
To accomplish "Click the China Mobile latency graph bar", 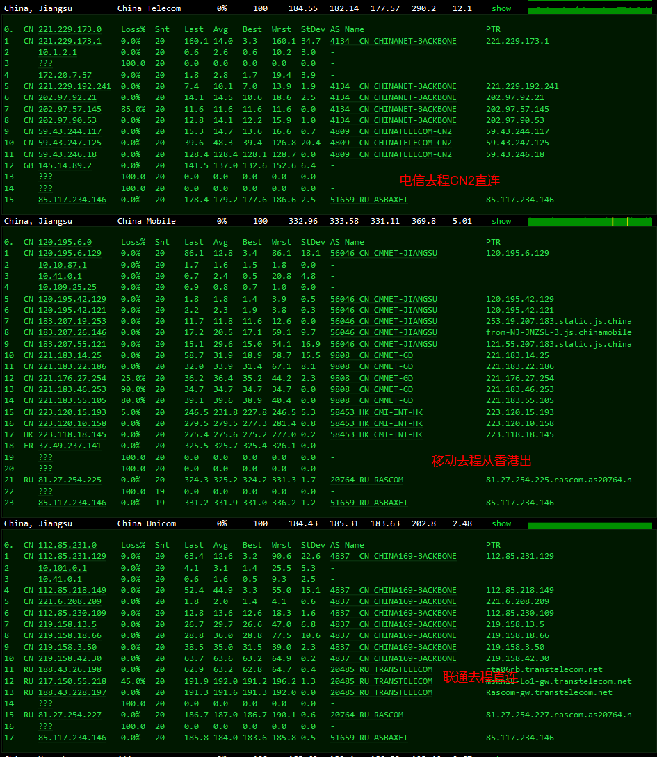I will click(590, 221).
